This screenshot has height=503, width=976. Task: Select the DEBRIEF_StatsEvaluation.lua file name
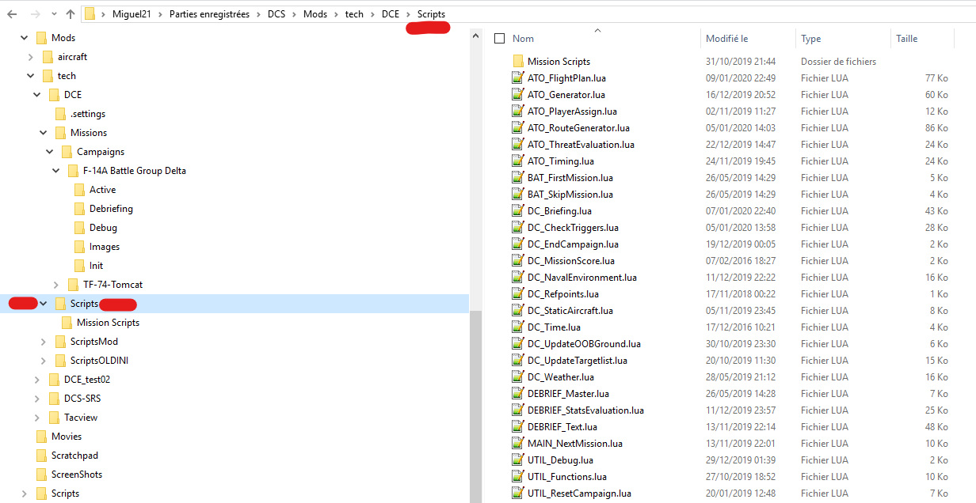click(x=586, y=410)
